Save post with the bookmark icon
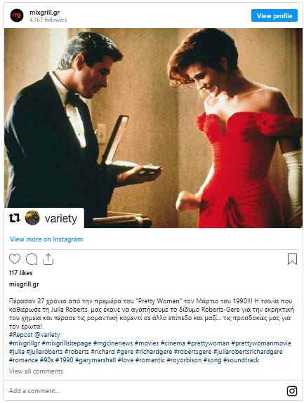304x403 pixels. 292,259
